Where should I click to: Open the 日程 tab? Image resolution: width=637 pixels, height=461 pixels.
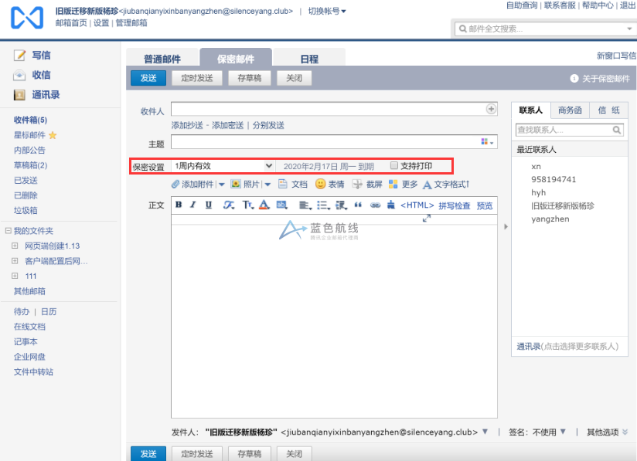click(x=309, y=59)
